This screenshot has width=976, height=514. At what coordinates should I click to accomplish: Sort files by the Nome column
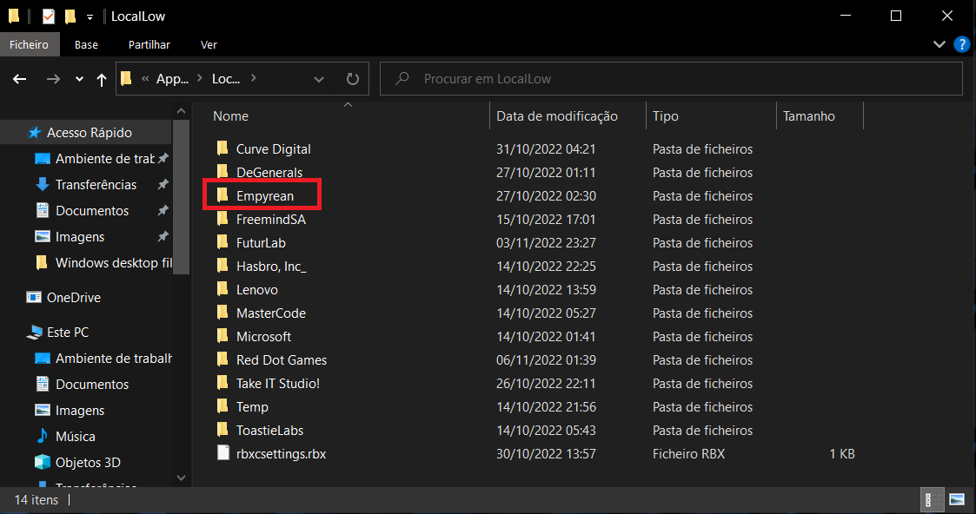(x=231, y=115)
